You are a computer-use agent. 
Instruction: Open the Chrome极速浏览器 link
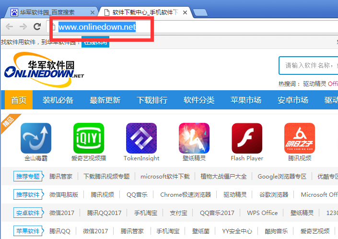coord(186,194)
